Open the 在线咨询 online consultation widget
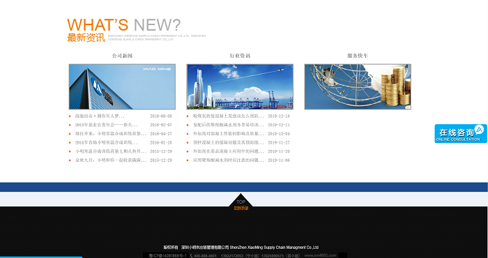The height and width of the screenshot is (258, 488). tap(461, 133)
